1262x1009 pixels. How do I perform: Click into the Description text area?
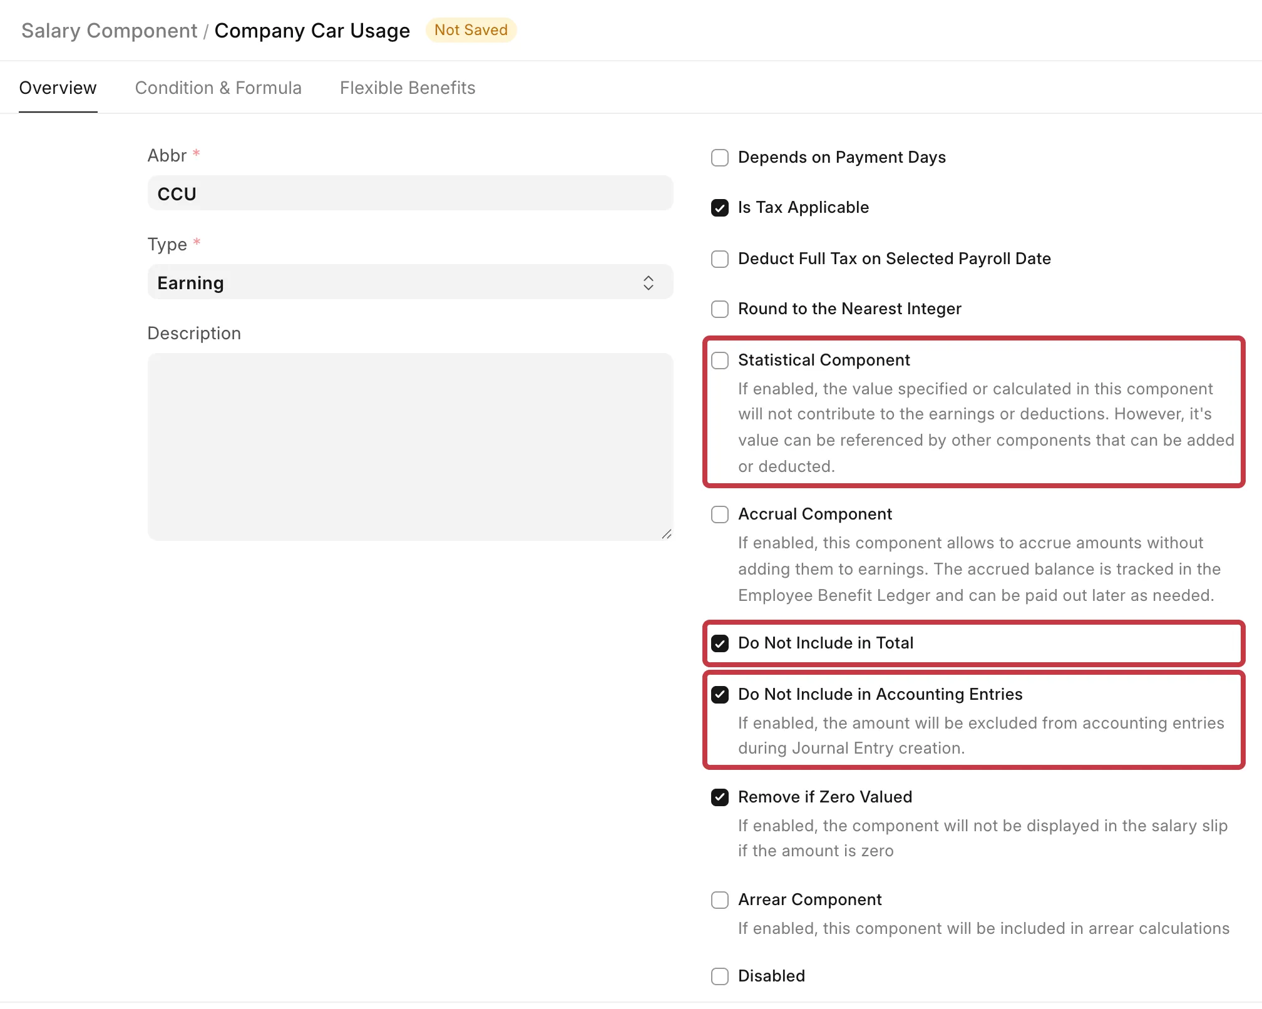pos(410,447)
